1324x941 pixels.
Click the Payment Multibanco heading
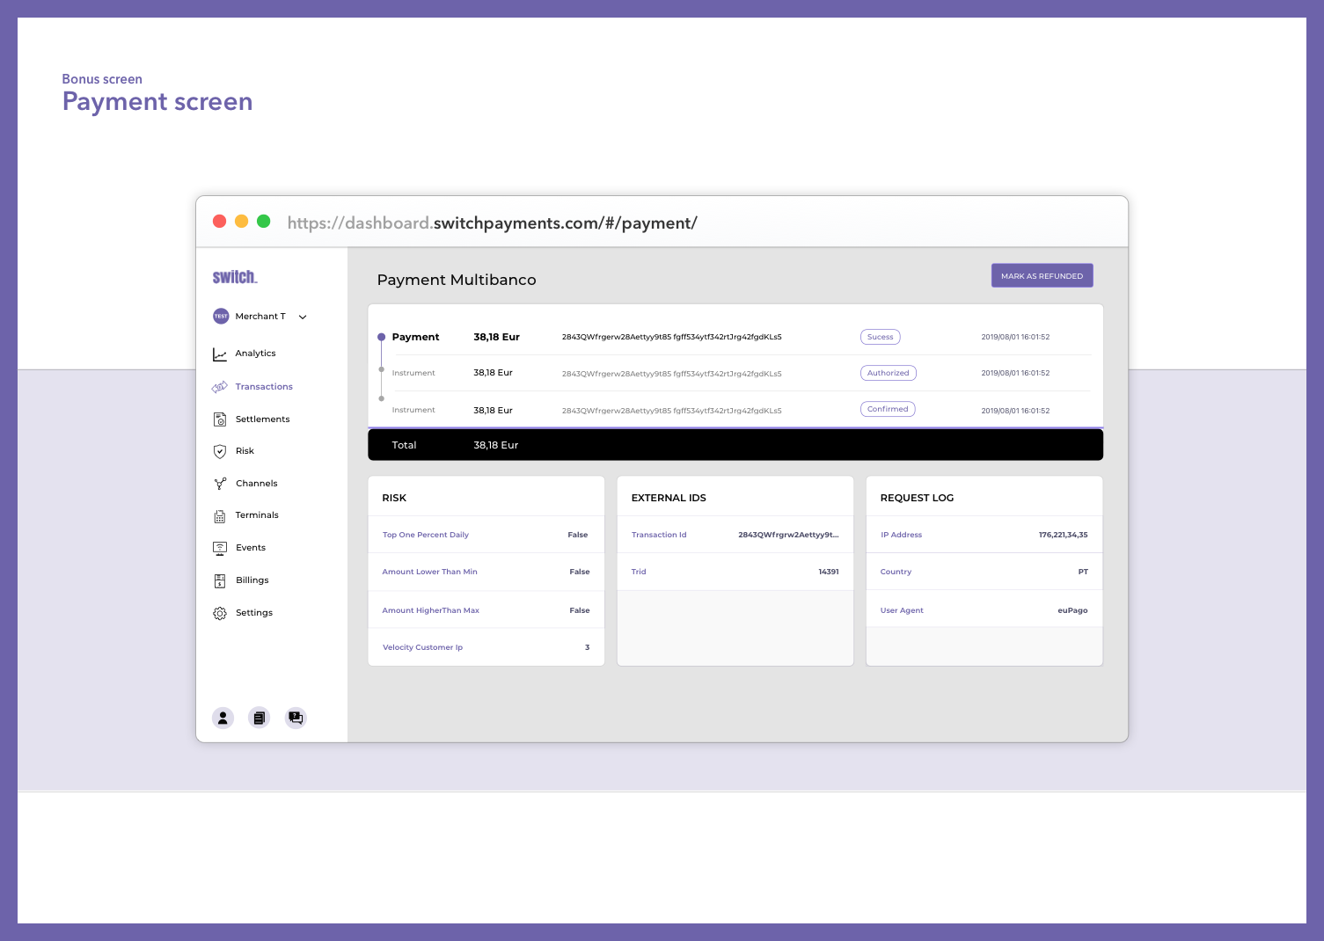point(457,280)
